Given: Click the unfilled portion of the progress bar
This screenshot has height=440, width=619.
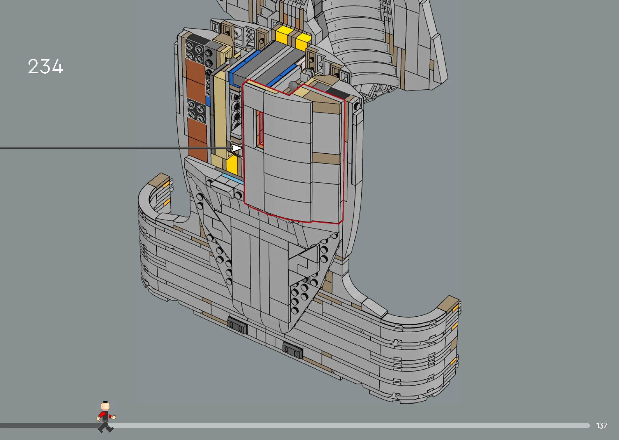Looking at the screenshot, I should (349, 426).
